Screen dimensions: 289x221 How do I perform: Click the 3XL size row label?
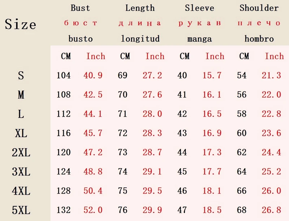point(21,172)
